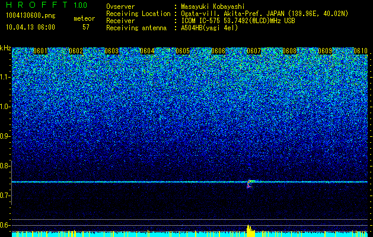Click the timestamp 10.04.13 06:00

pos(30,27)
